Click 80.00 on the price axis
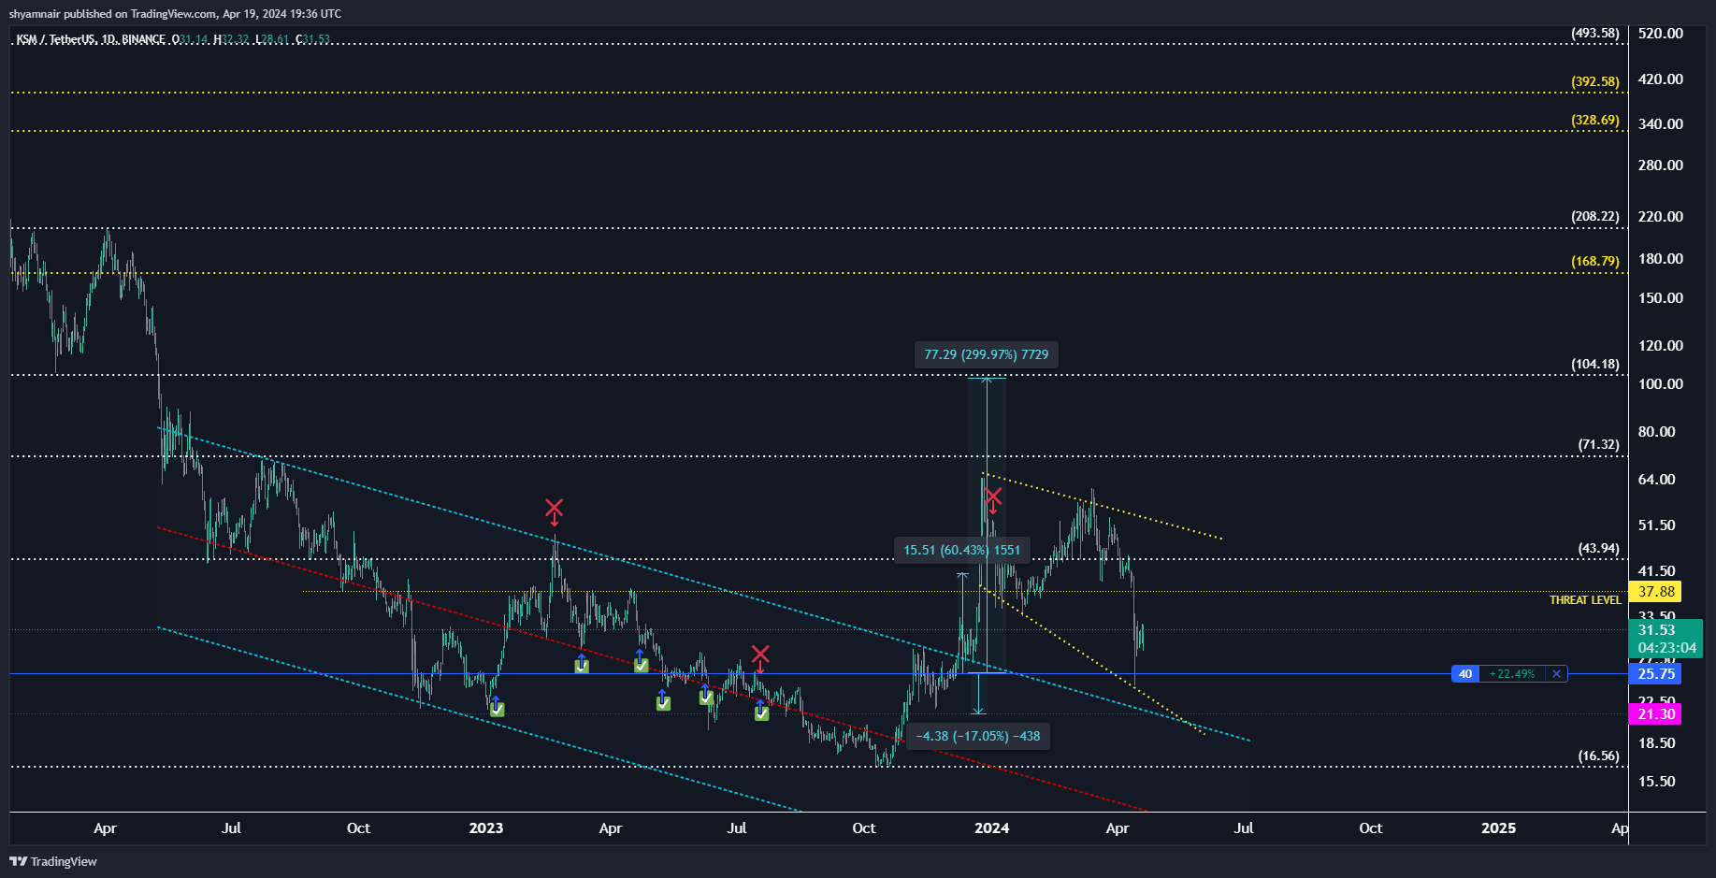1716x878 pixels. pyautogui.click(x=1657, y=431)
